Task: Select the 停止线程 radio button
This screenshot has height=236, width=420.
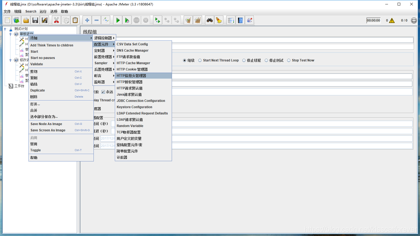Action: point(244,60)
